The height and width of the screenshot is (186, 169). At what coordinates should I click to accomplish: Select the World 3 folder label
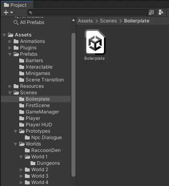click(40, 176)
